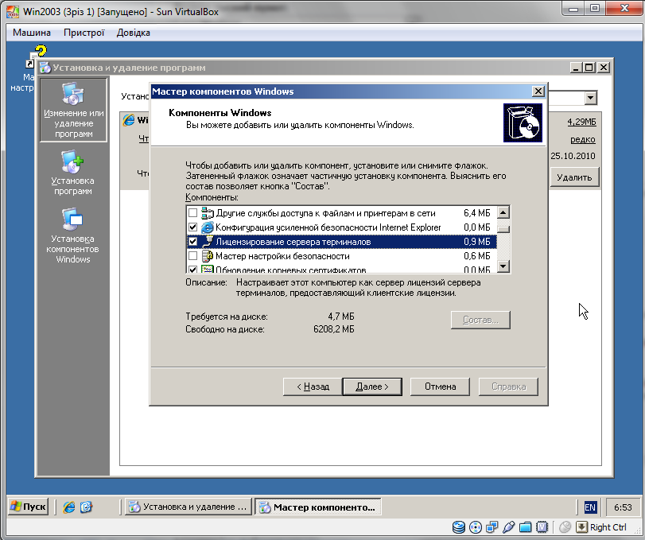Close the 'Мастер компонентов Windows' dialog

(x=538, y=91)
